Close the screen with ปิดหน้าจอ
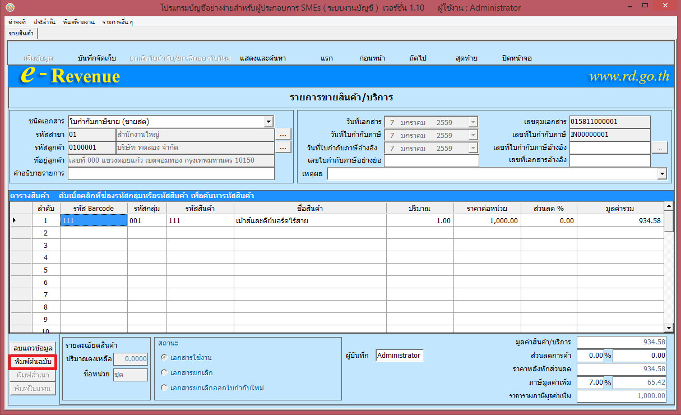Screen dimensions: 681x415 pos(517,58)
